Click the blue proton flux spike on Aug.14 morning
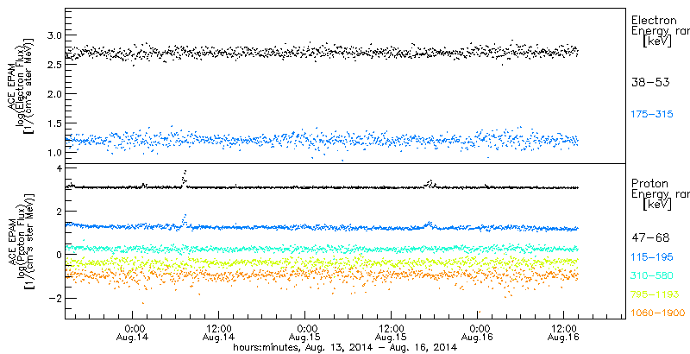Viewport: 690px width, 354px height. coord(184,220)
